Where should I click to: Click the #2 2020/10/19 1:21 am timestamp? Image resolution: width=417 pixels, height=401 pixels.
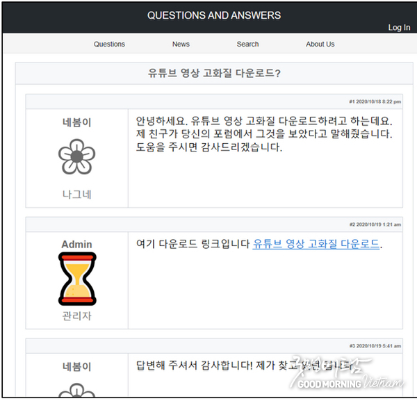(x=375, y=224)
